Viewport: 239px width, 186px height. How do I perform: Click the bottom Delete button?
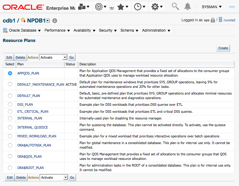[21, 177]
